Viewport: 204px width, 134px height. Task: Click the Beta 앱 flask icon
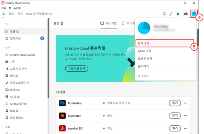(7, 111)
